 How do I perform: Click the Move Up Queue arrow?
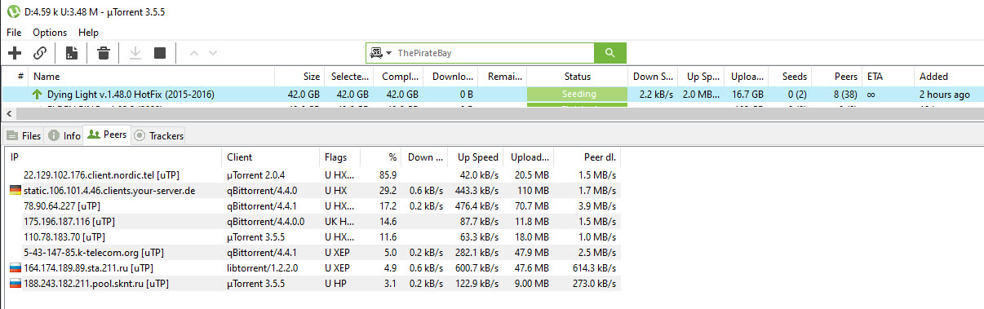(x=193, y=53)
